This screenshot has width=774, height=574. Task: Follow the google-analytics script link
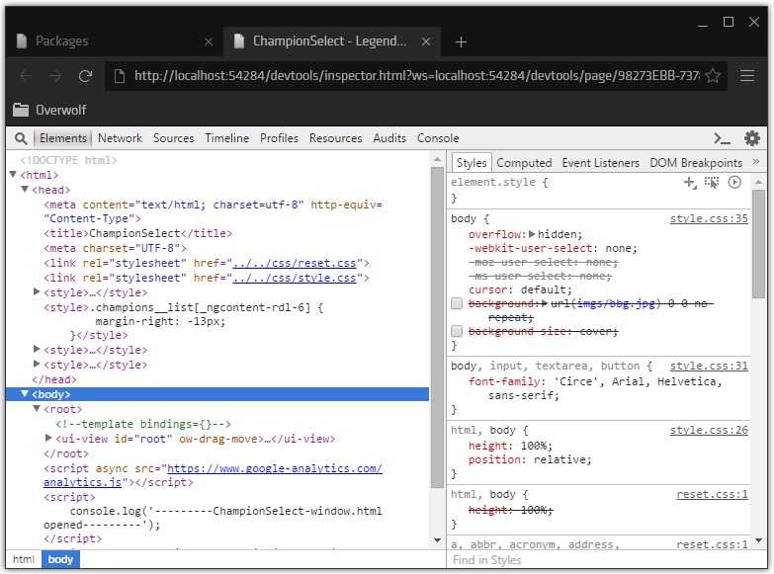click(x=275, y=468)
